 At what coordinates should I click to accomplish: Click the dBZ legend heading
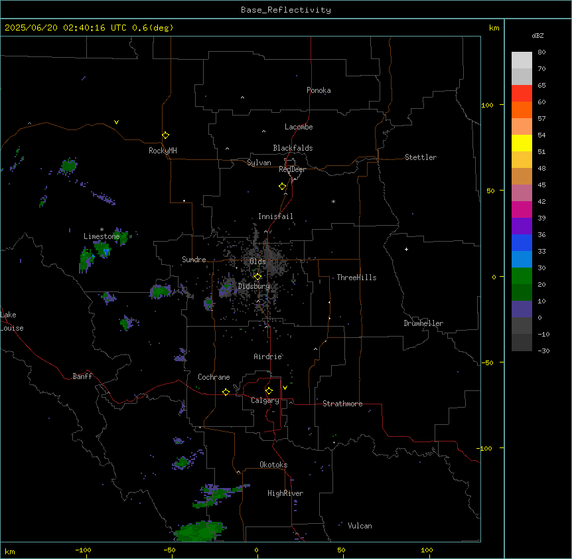click(537, 35)
